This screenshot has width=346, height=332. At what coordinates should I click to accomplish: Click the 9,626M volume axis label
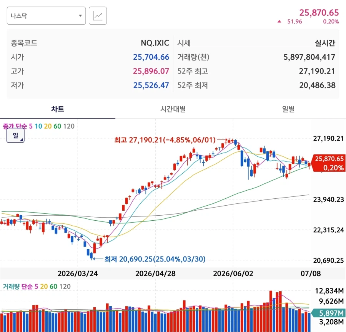331,301
